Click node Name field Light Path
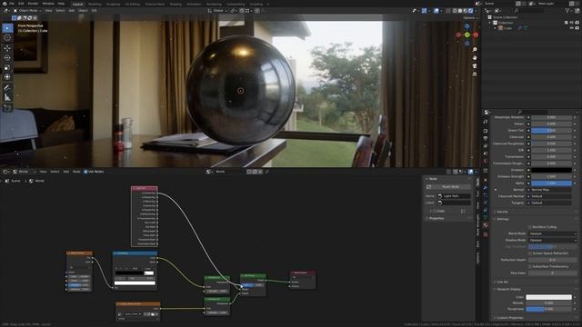Screen dimensions: 582x327 click(x=454, y=196)
